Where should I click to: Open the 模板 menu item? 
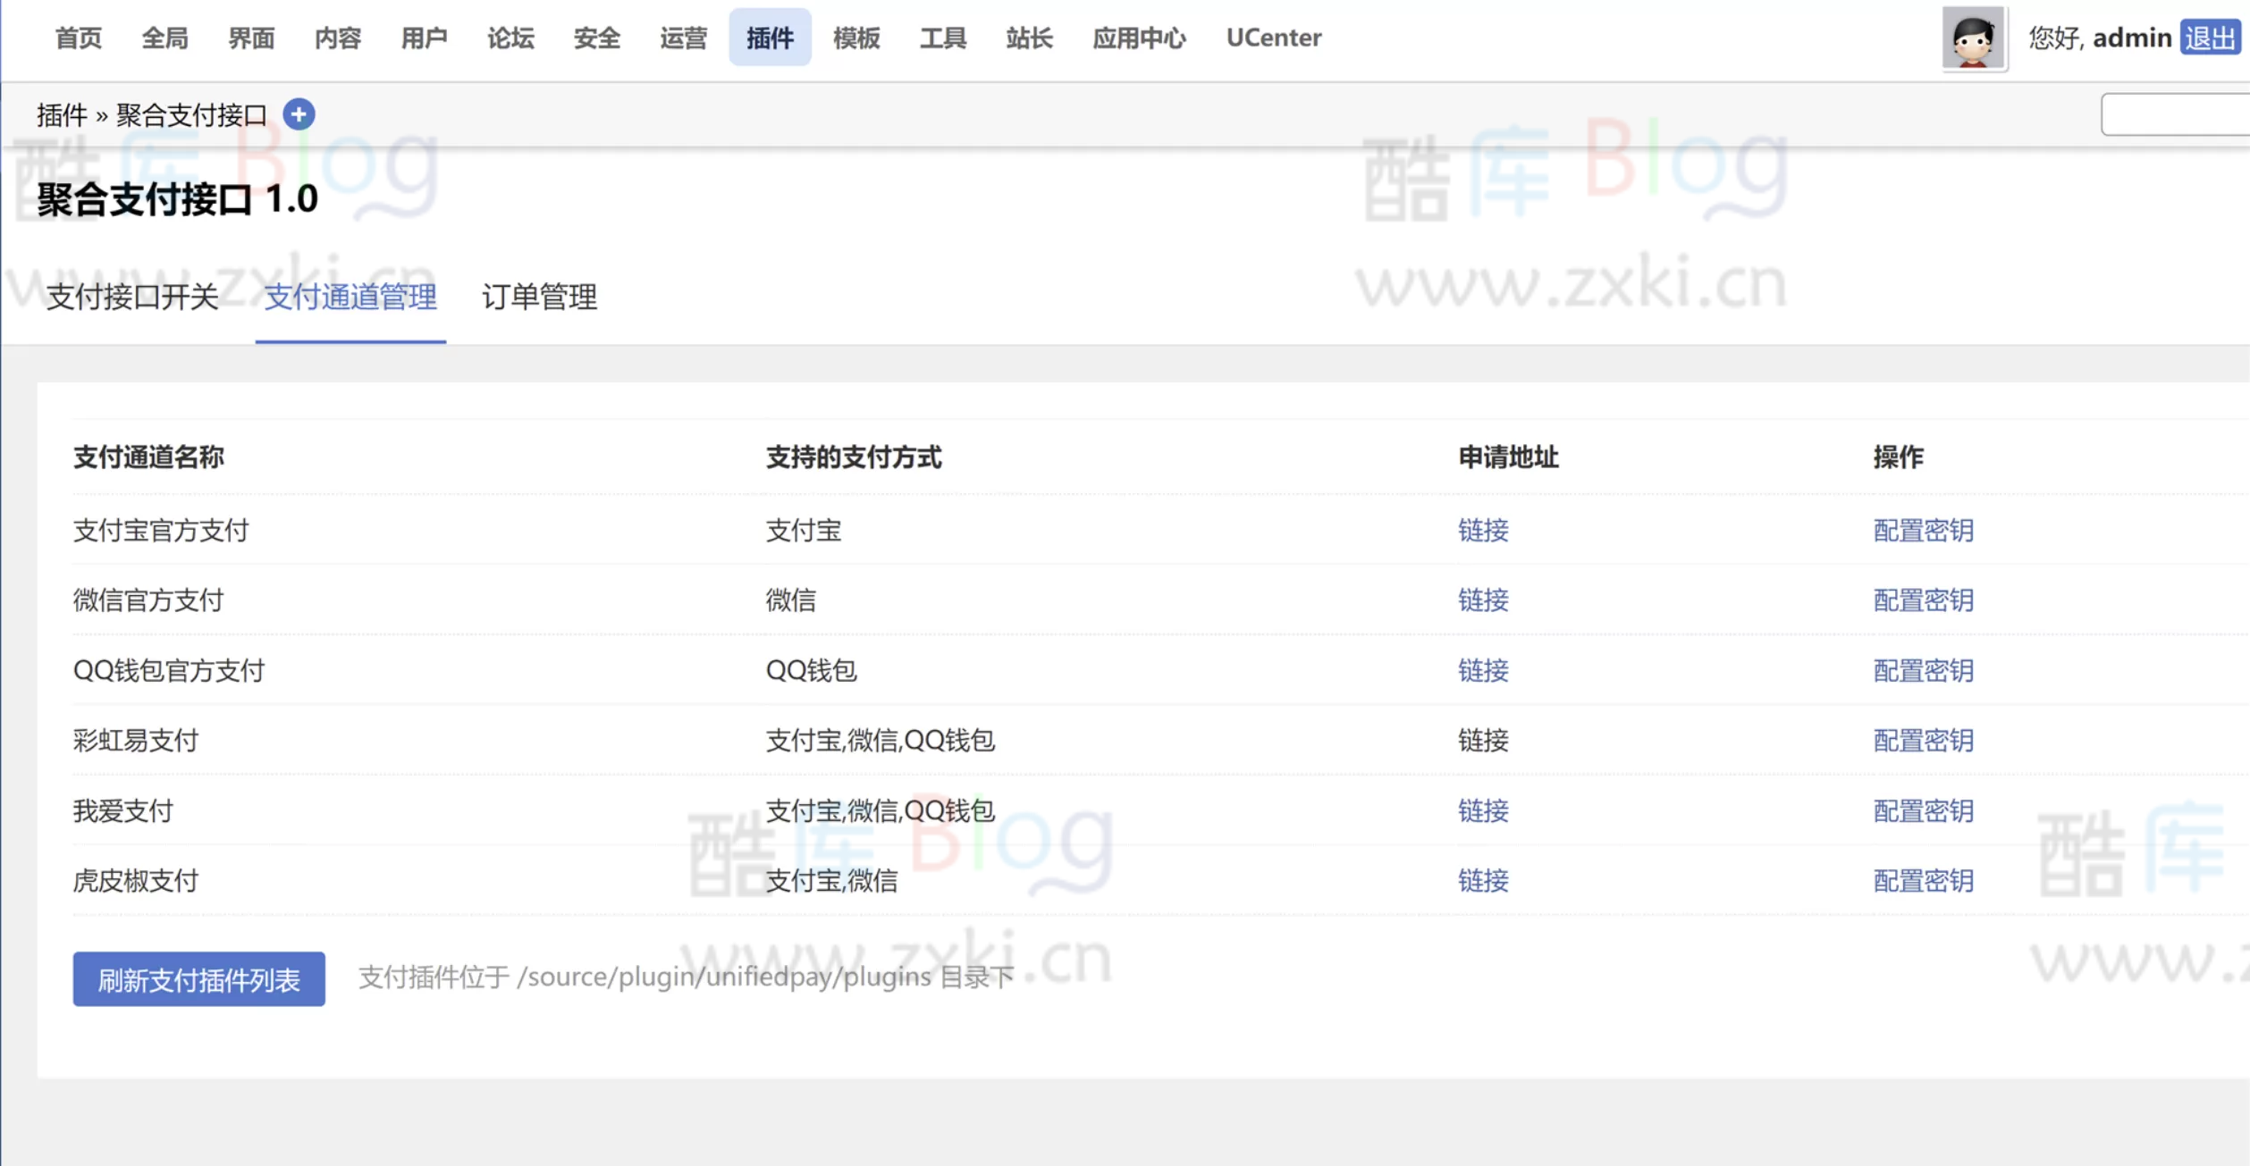855,38
